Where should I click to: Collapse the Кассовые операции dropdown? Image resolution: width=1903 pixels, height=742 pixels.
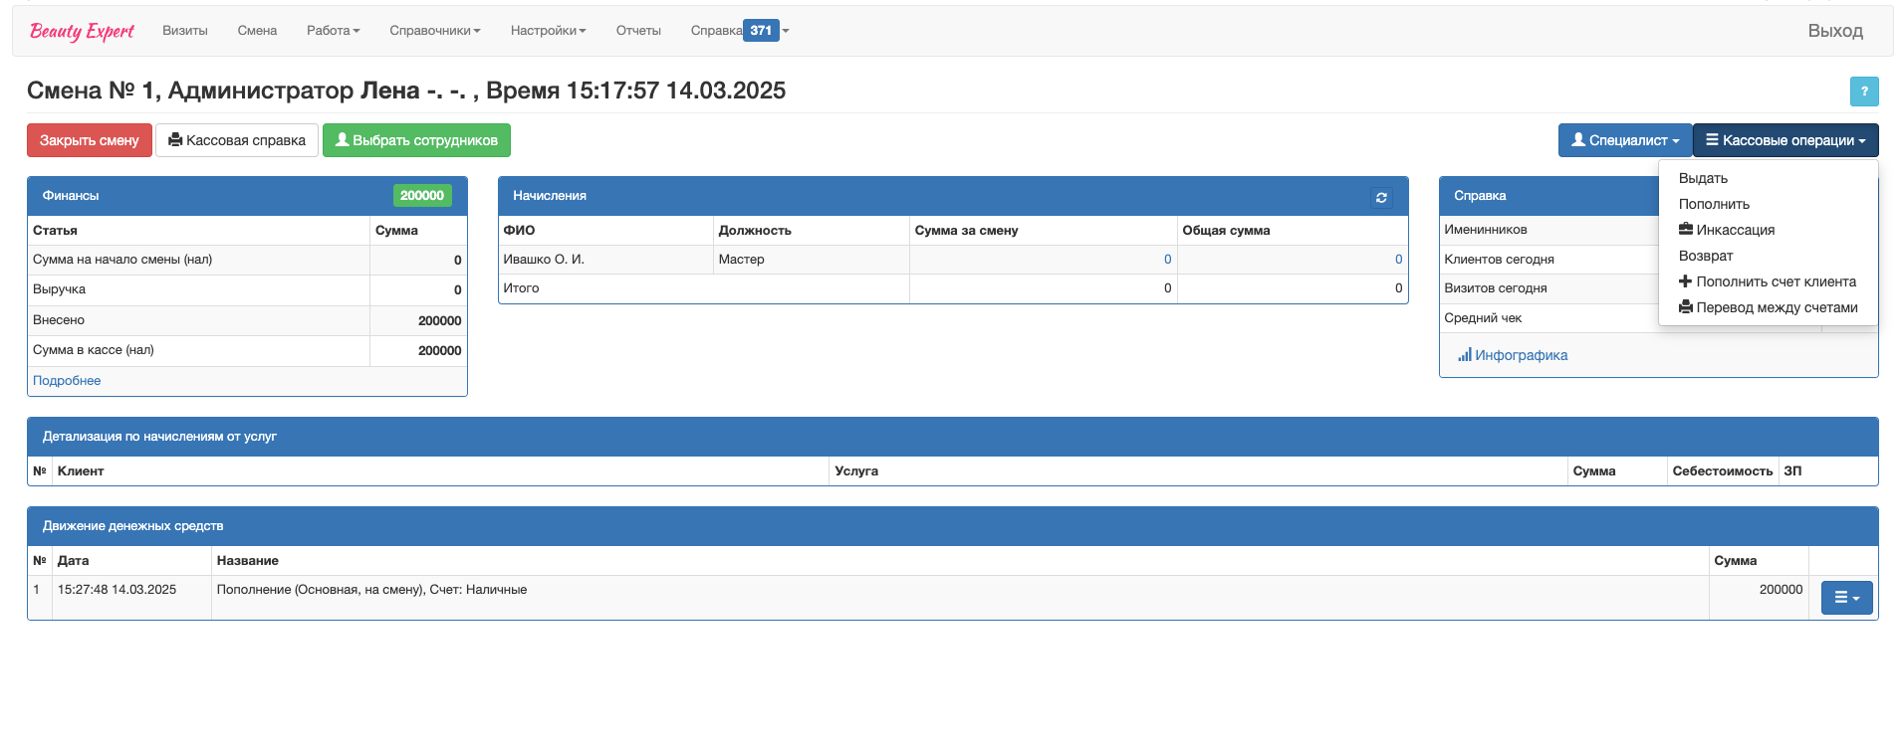pos(1784,140)
